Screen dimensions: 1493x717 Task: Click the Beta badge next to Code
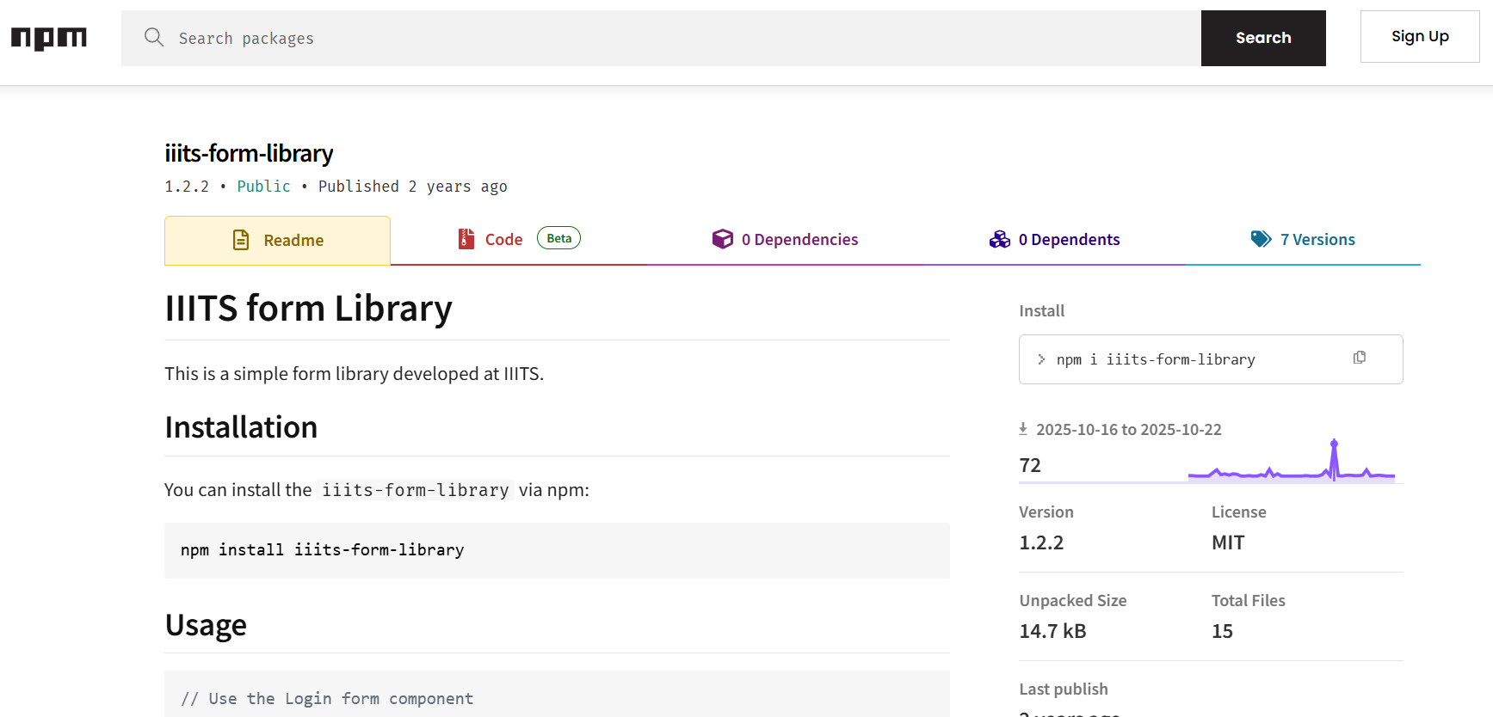(x=558, y=238)
